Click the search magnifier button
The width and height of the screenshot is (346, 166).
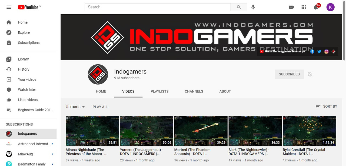pyautogui.click(x=239, y=7)
